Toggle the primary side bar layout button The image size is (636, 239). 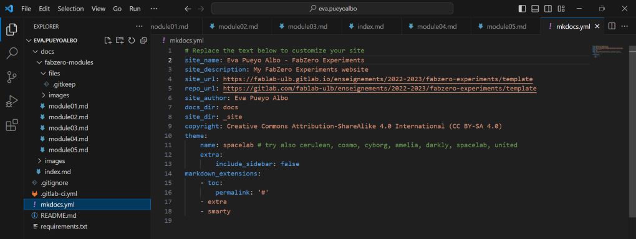click(523, 9)
